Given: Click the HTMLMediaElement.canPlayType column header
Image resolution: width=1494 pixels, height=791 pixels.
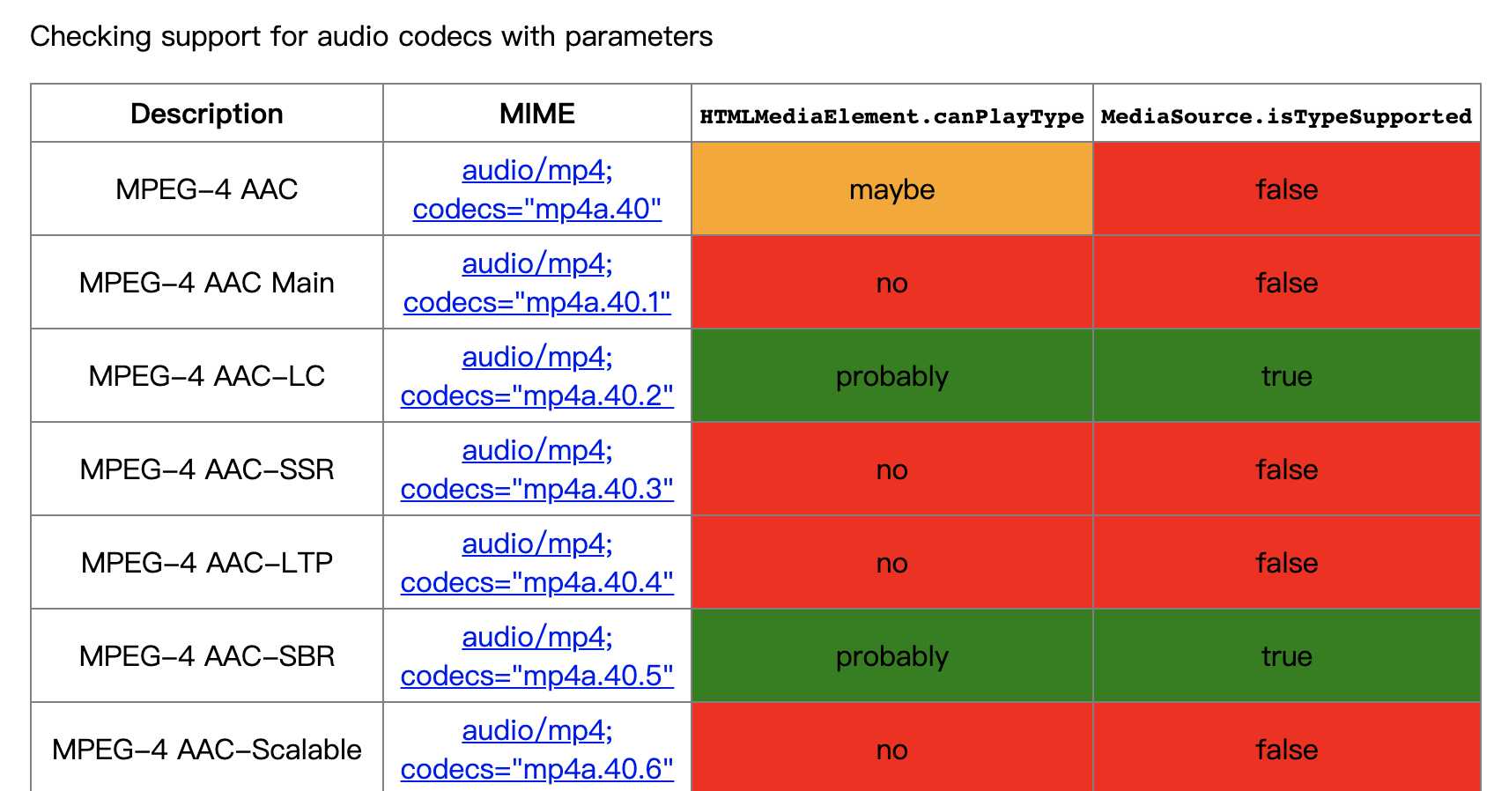Looking at the screenshot, I should pyautogui.click(x=891, y=113).
